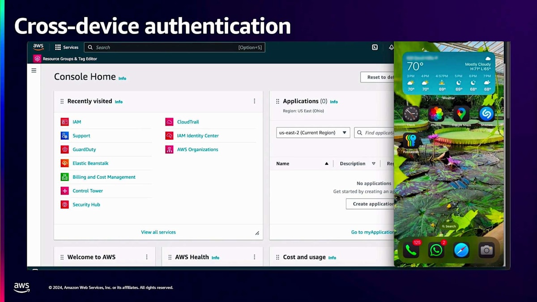This screenshot has width=537, height=302.
Task: Tap the Weather widget on the phone
Action: pos(449,74)
